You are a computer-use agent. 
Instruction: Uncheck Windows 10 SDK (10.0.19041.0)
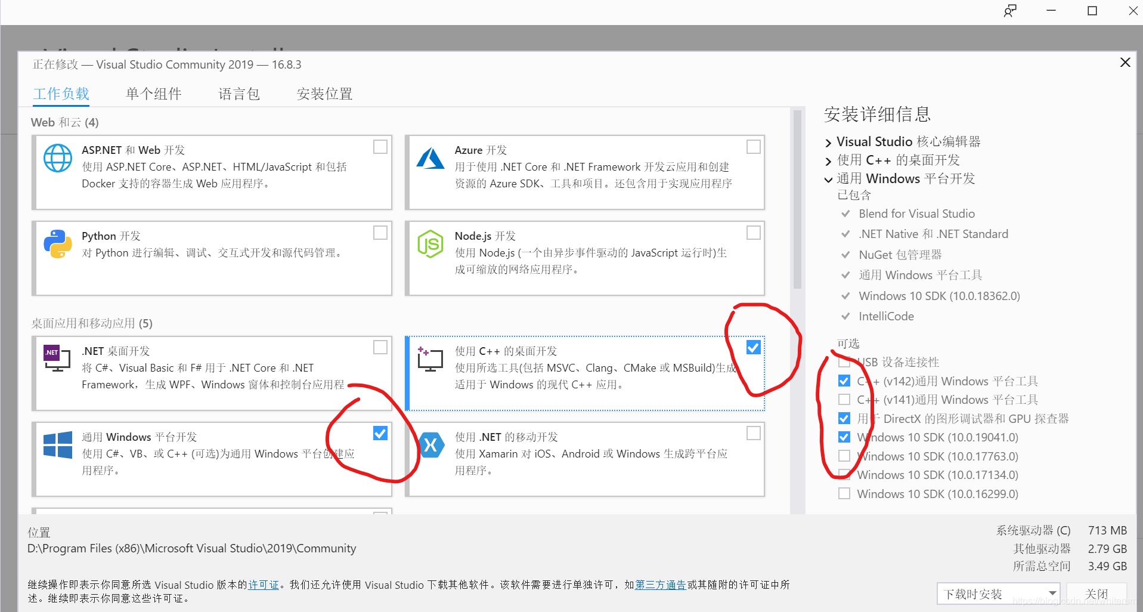click(844, 437)
